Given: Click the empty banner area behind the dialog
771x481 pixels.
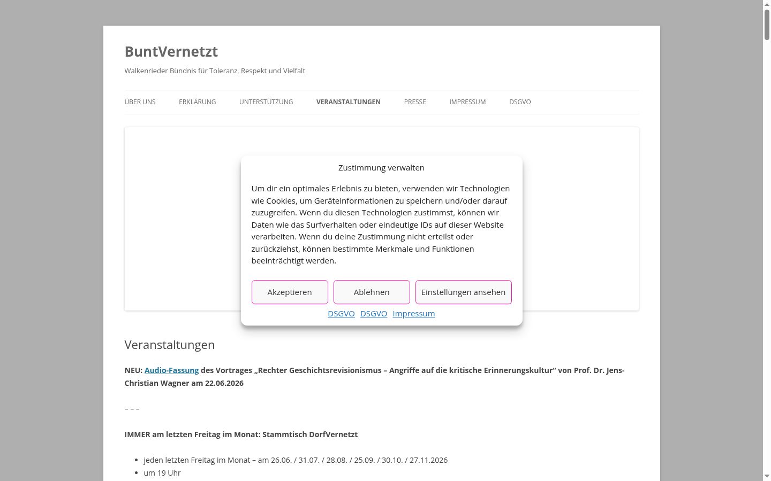Looking at the screenshot, I should [x=182, y=219].
